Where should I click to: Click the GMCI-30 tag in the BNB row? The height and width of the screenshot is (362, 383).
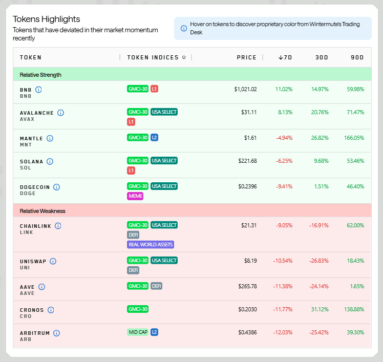(x=138, y=89)
